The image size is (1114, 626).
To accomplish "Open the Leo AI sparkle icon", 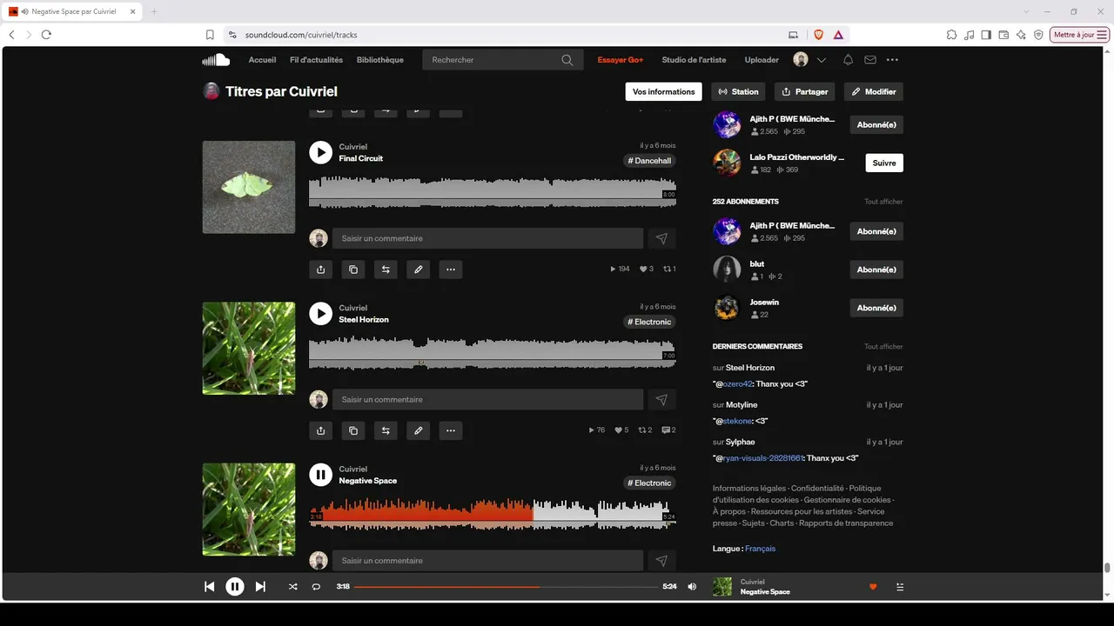I will (1021, 35).
